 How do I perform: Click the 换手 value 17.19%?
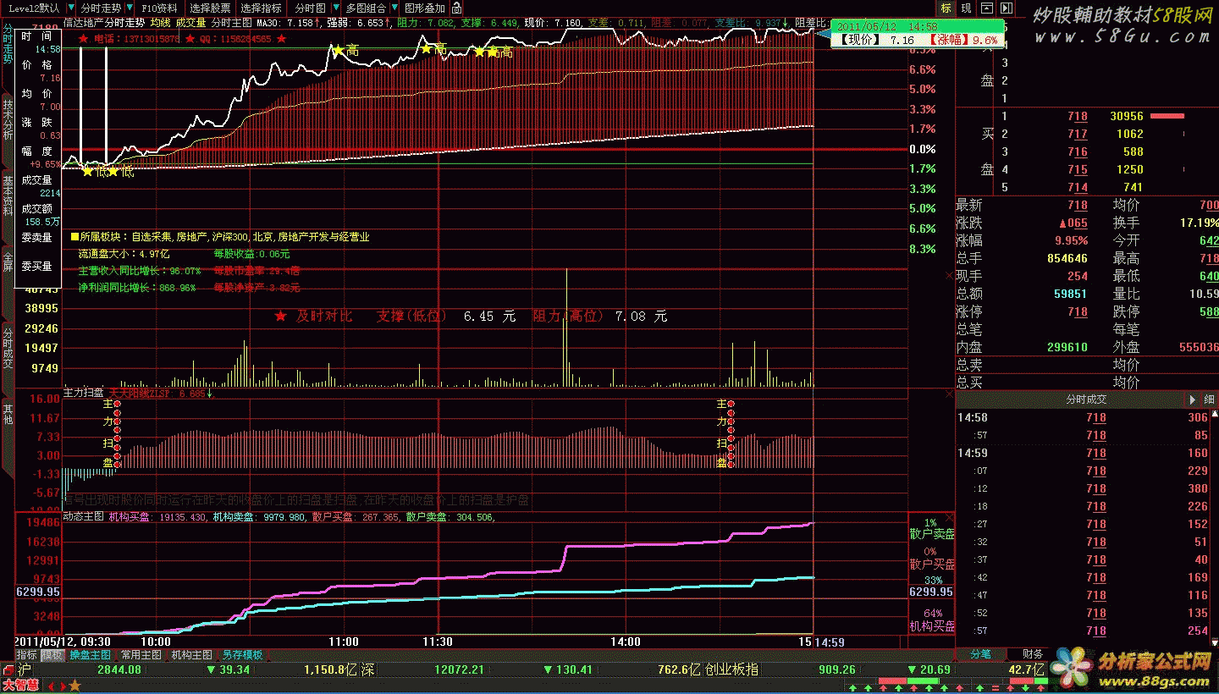[1200, 223]
